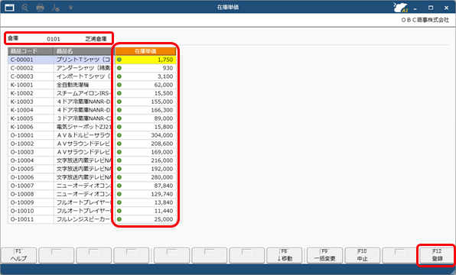
Task: Expand the title bar dropdown arrow
Action: (x=70, y=8)
